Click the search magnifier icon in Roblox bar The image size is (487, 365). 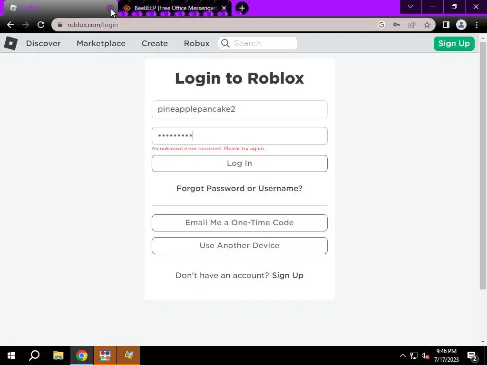point(225,43)
